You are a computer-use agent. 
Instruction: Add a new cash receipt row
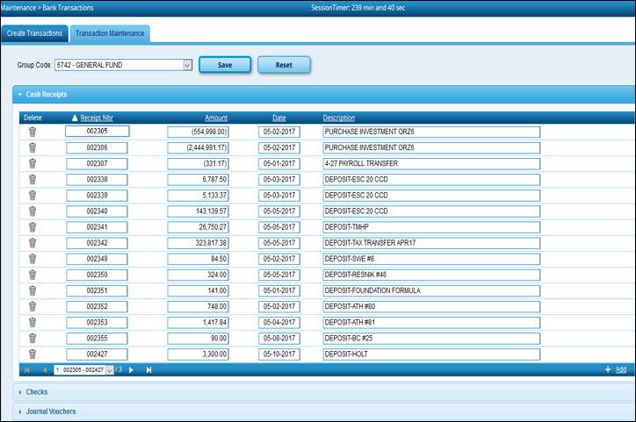pyautogui.click(x=616, y=370)
